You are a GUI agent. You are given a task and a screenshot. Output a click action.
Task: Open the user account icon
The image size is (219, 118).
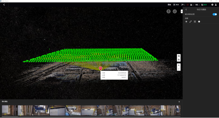tap(216, 5)
